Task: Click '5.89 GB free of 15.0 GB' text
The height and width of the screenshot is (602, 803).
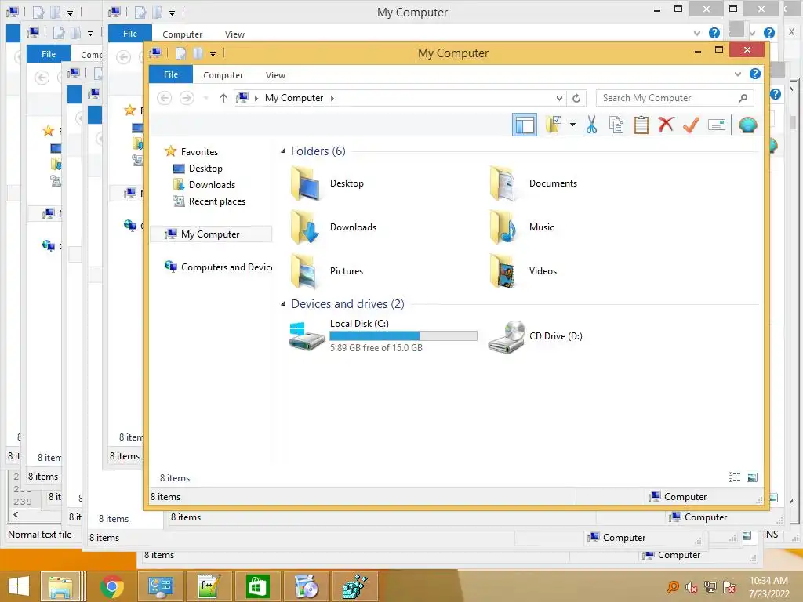Action: pyautogui.click(x=376, y=348)
